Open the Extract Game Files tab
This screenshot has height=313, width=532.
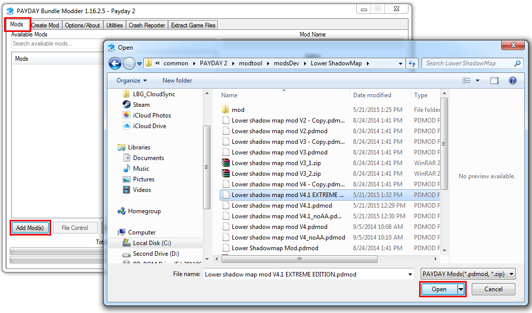(x=193, y=25)
